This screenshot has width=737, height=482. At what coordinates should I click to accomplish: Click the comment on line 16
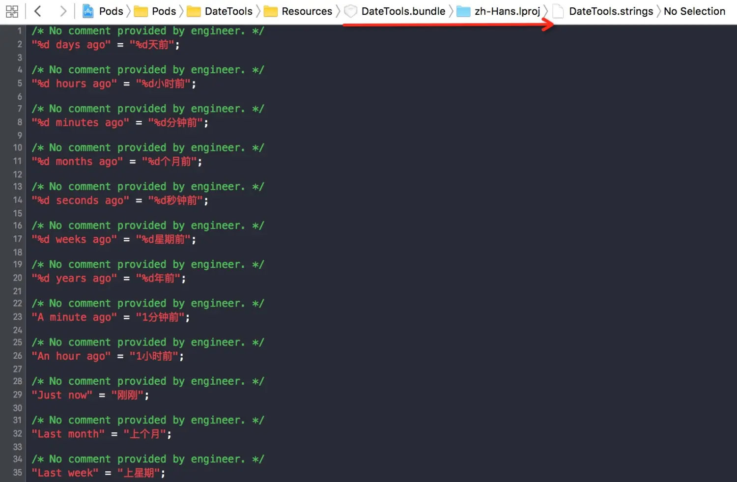pyautogui.click(x=148, y=226)
